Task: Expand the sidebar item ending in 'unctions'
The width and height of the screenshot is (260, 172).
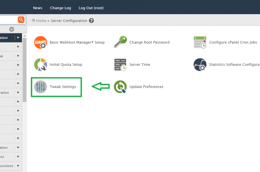Action: pyautogui.click(x=18, y=165)
